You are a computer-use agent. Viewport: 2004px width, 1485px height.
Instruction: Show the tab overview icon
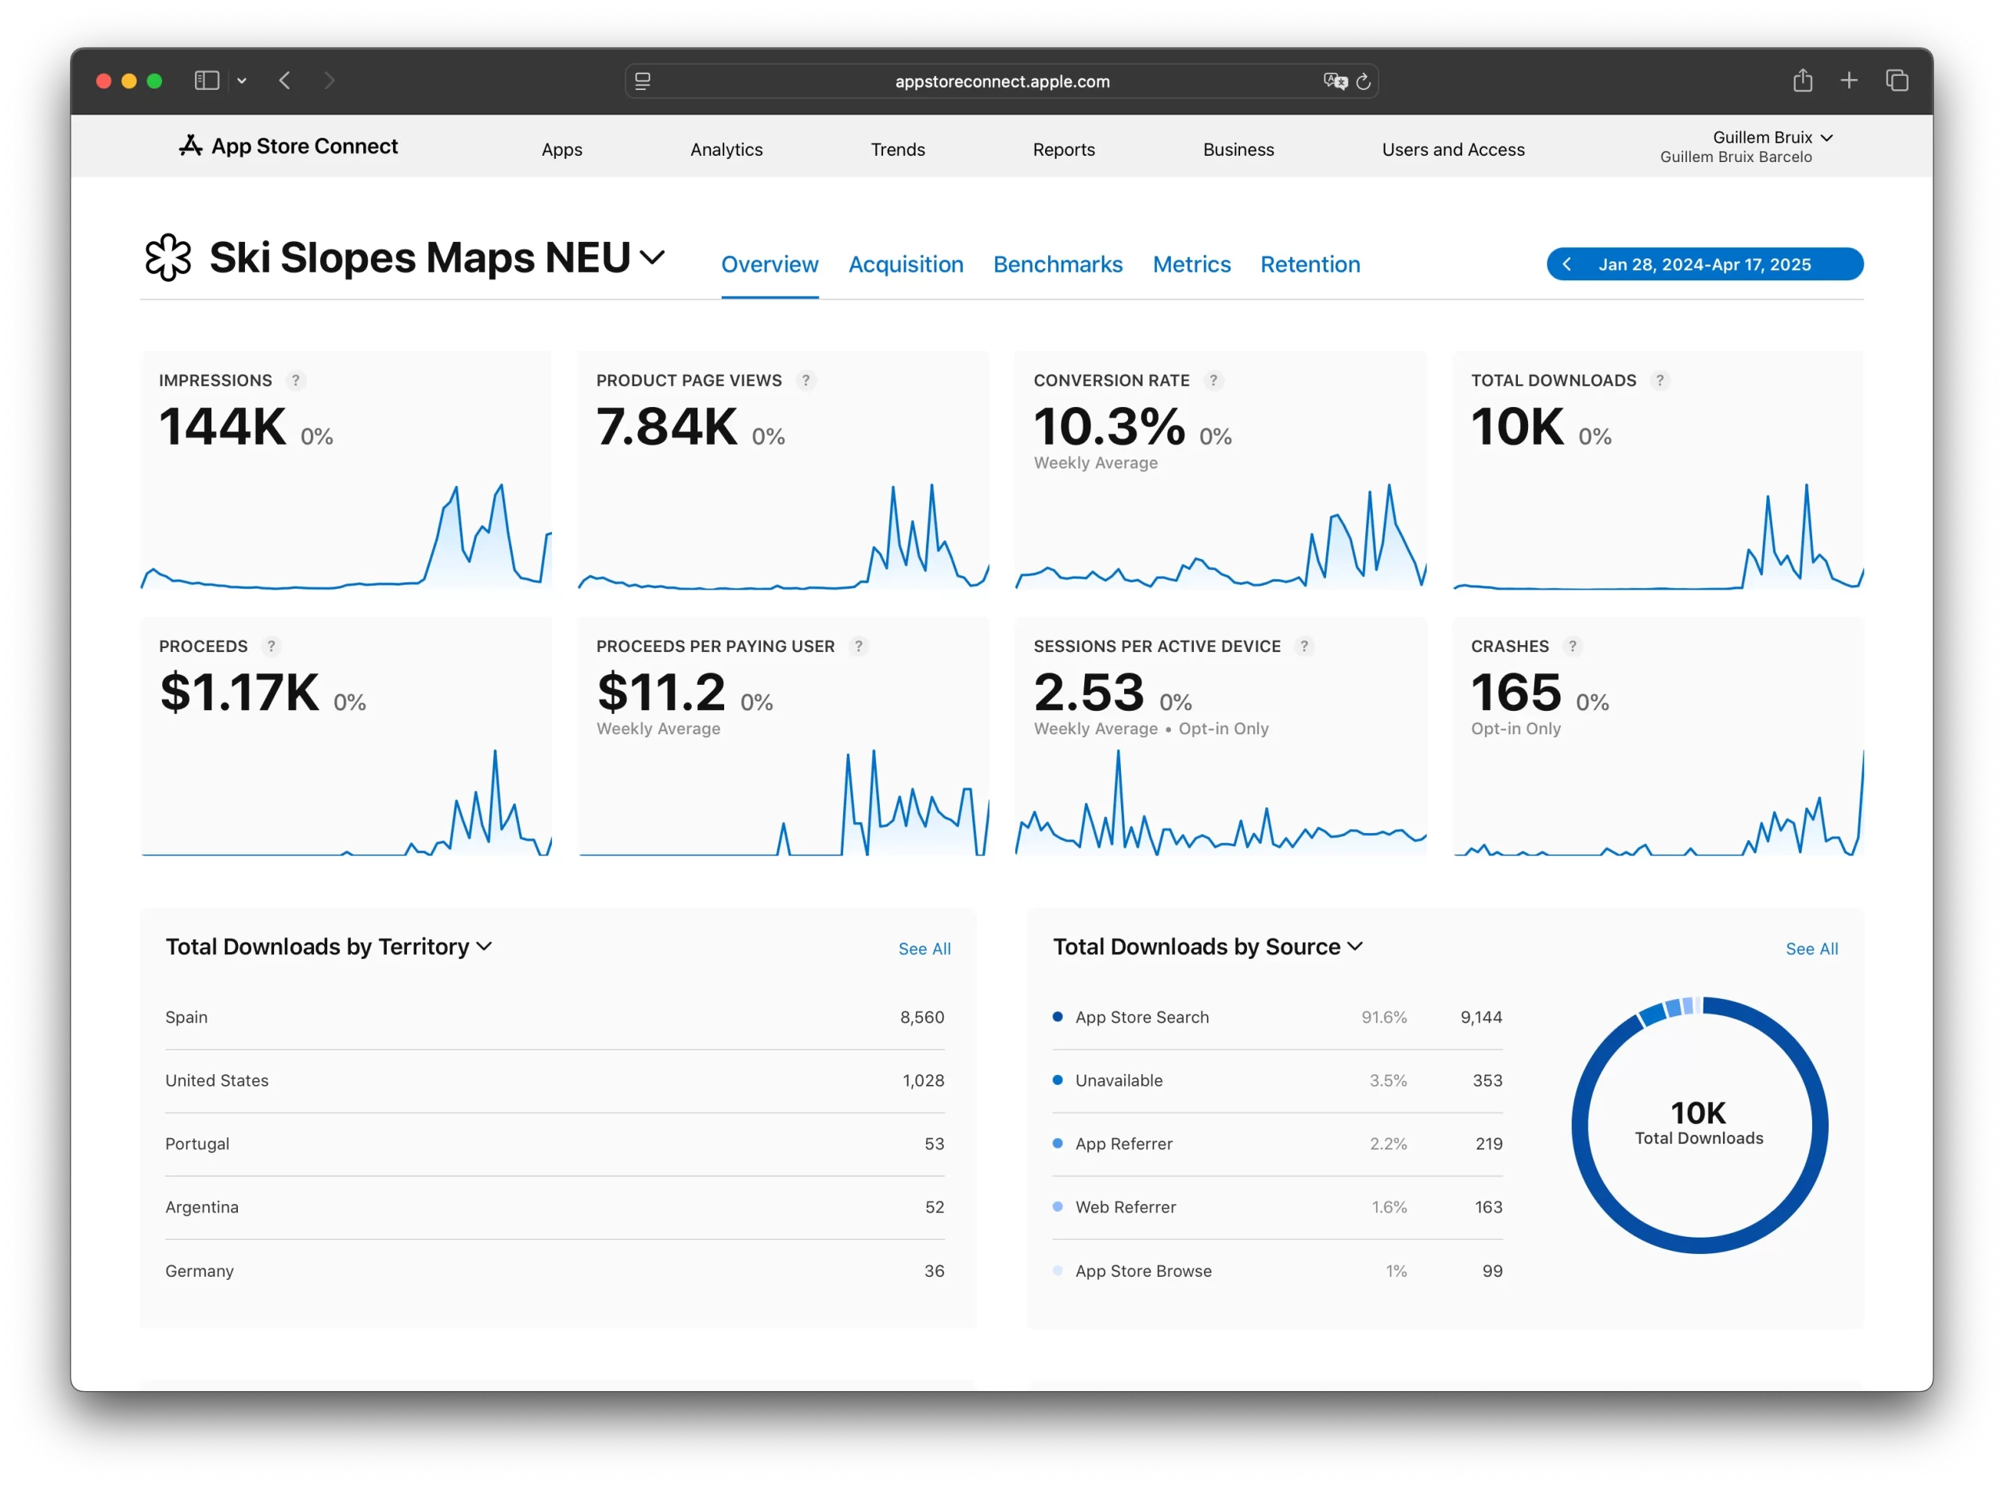coord(1897,81)
